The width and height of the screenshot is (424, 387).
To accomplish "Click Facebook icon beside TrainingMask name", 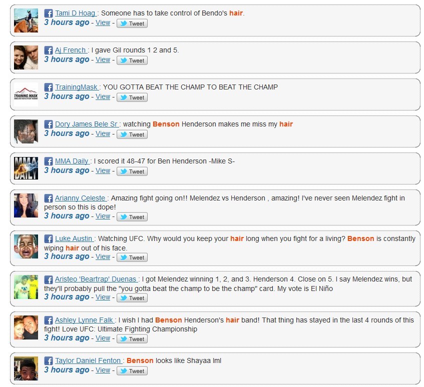I will (49, 87).
